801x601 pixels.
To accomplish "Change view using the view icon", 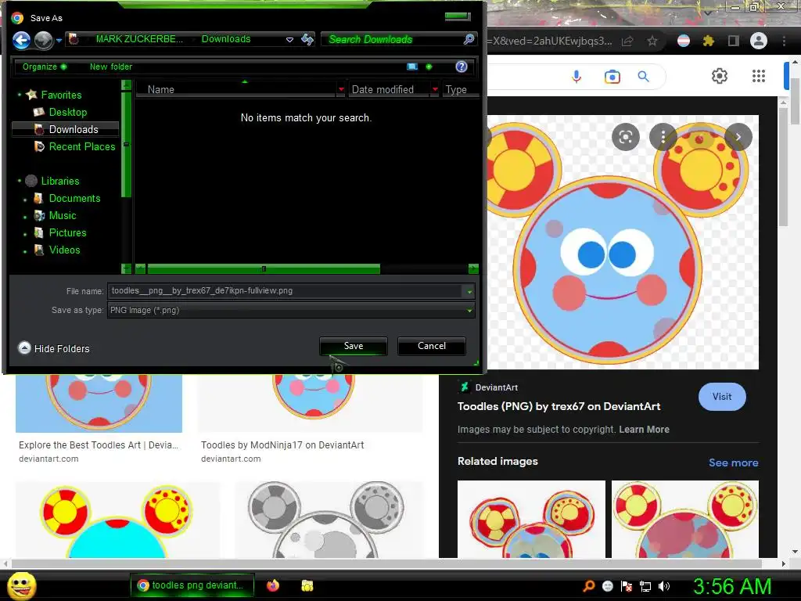I will point(412,67).
